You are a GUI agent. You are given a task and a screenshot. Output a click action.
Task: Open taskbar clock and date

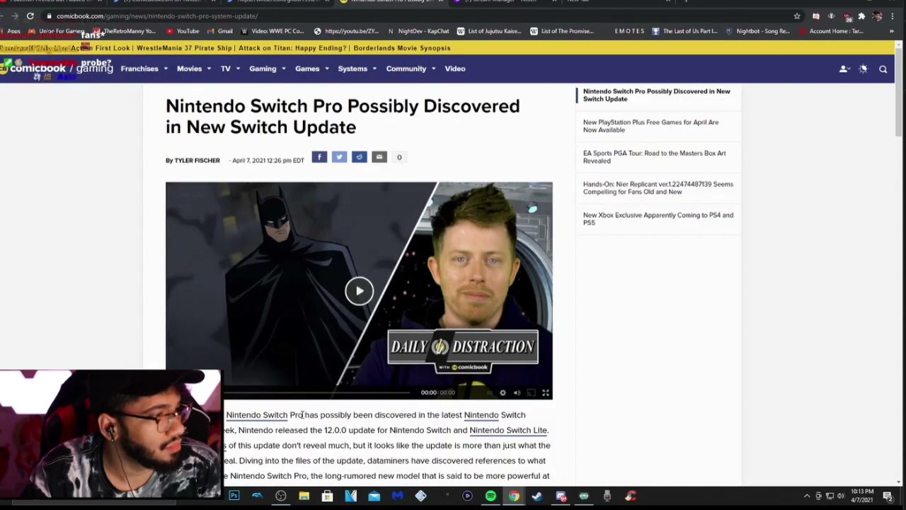861,496
